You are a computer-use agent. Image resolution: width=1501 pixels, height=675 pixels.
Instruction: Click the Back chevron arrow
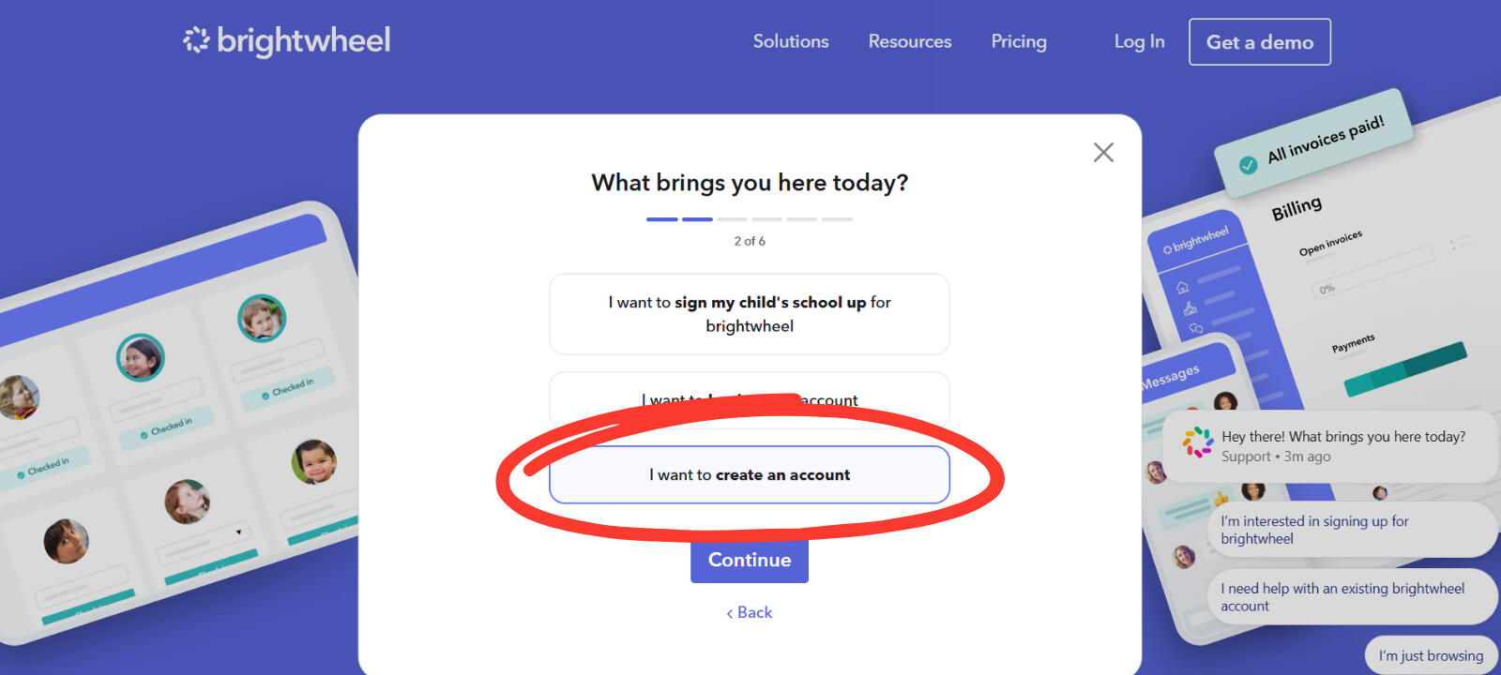[730, 613]
